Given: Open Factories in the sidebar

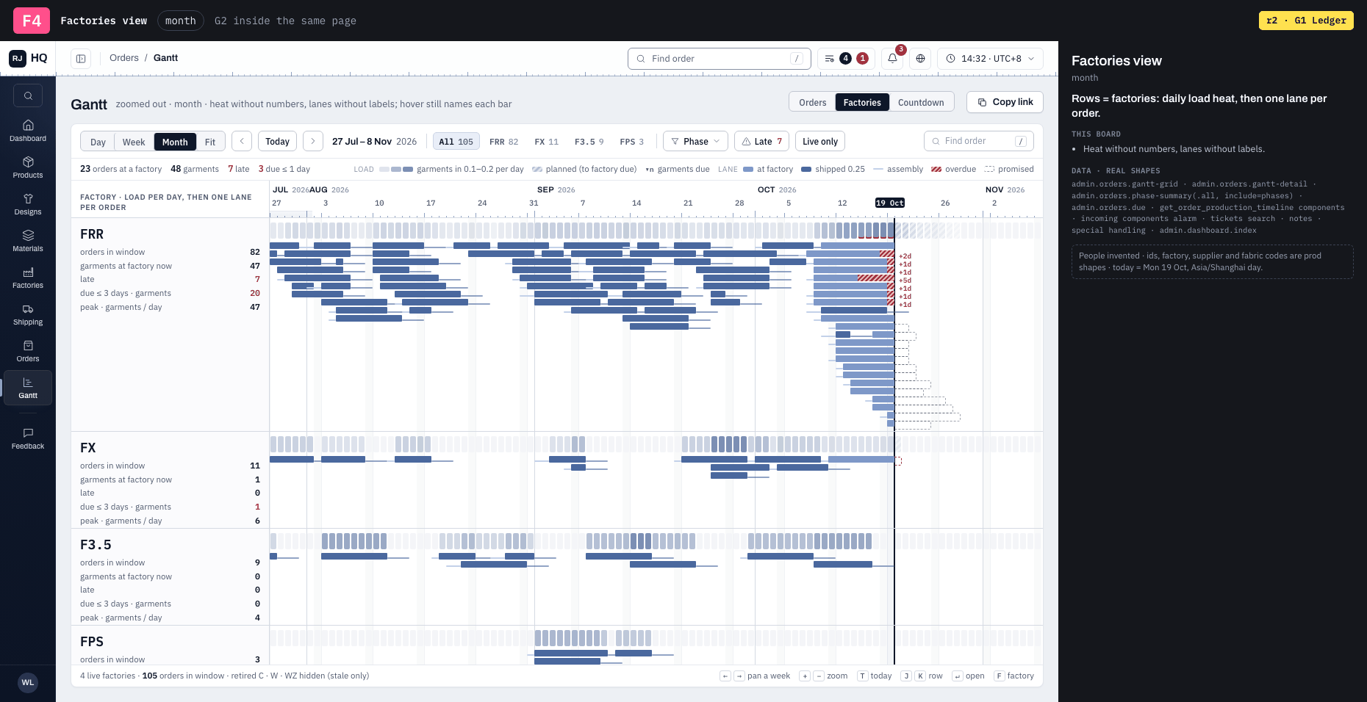Looking at the screenshot, I should [x=28, y=278].
